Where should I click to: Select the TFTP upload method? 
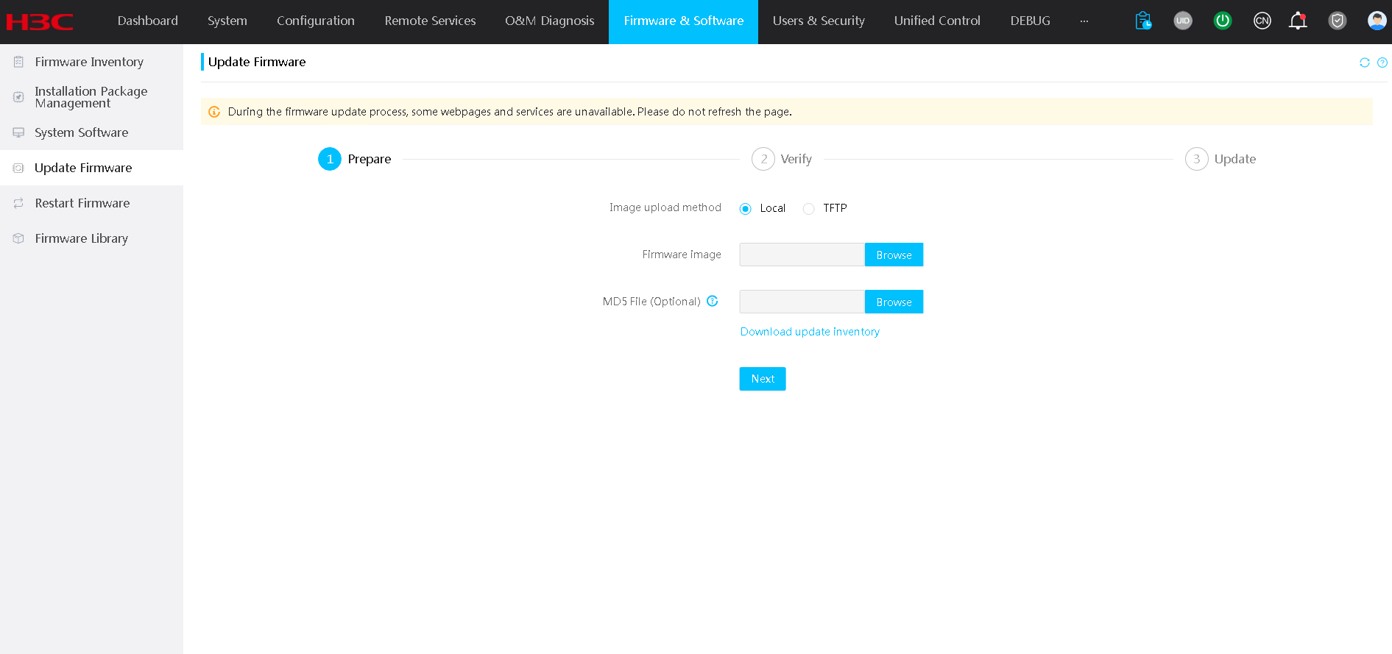809,209
